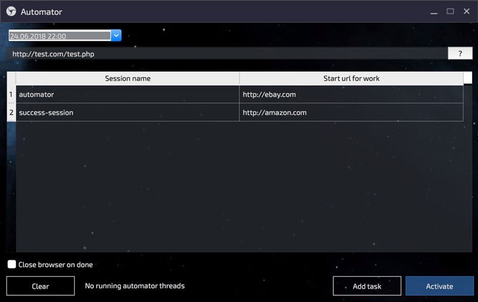Screen dimensions: 478x302
Task: Click the Activate button
Action: point(439,286)
